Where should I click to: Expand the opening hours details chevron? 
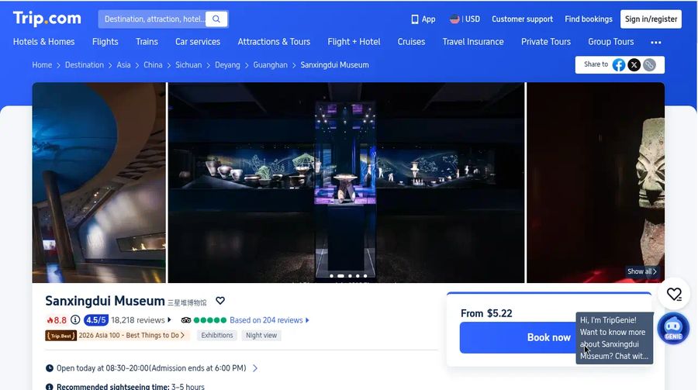(x=255, y=368)
